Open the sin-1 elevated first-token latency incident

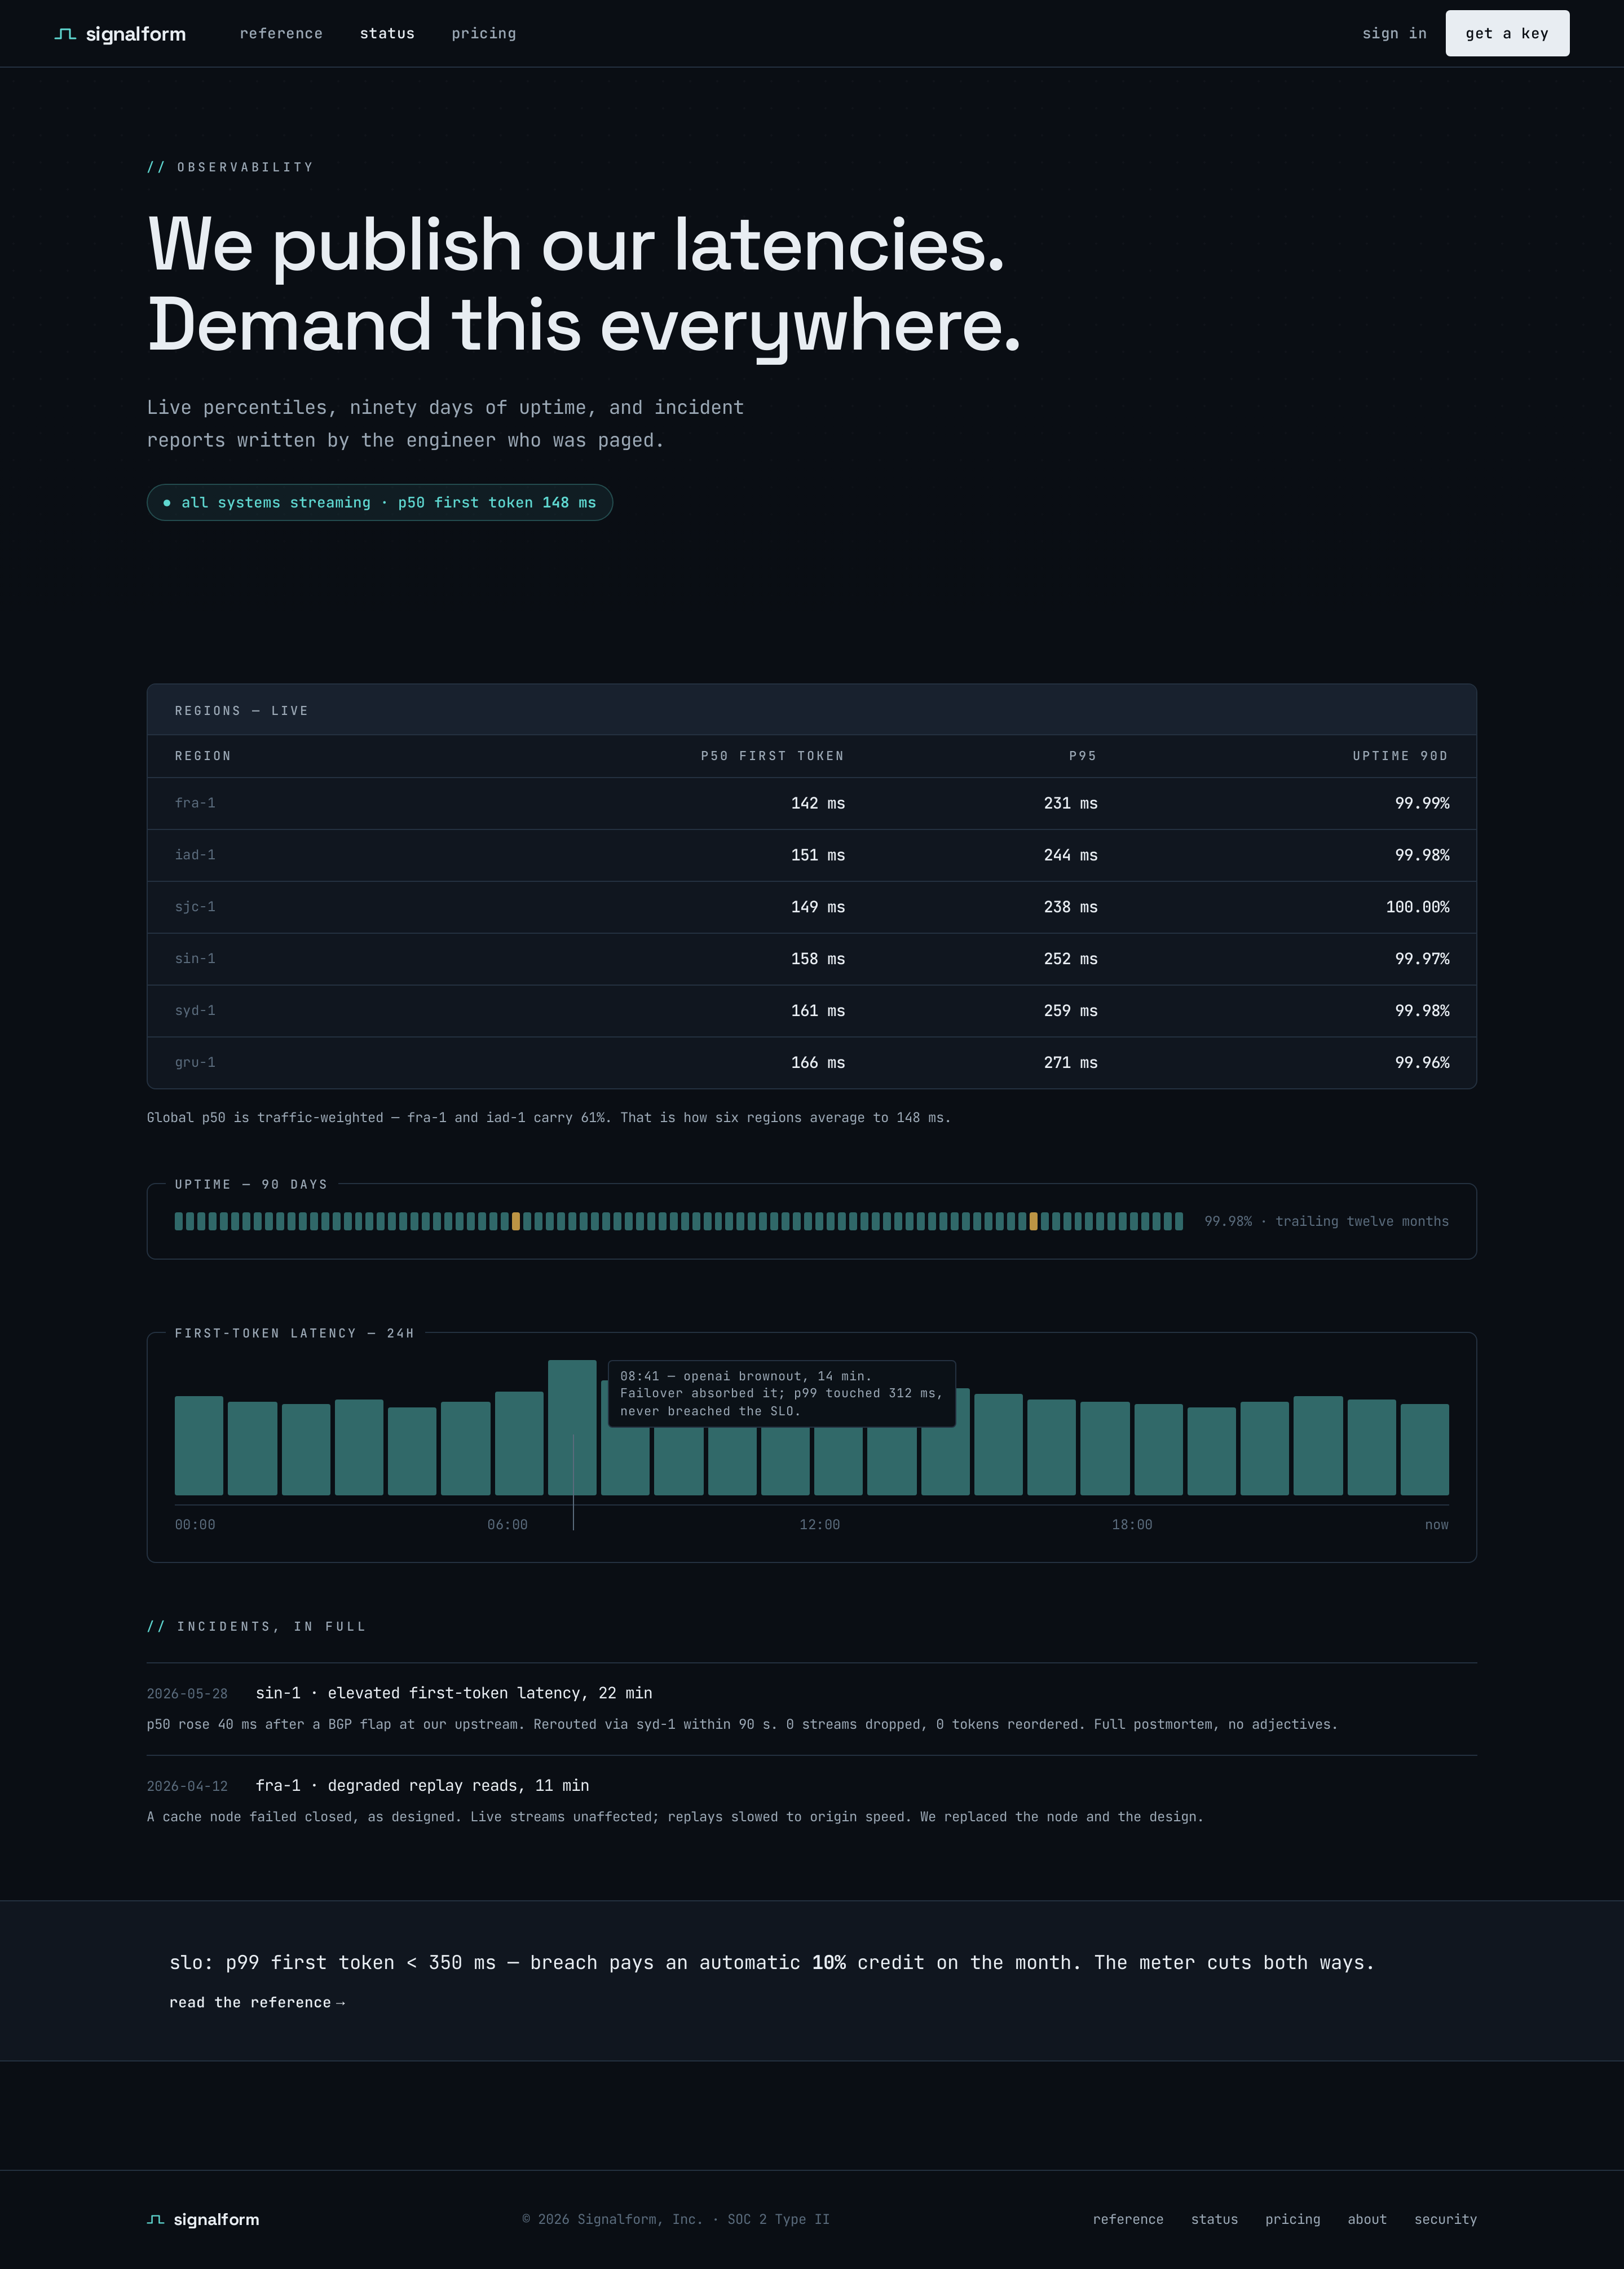click(x=454, y=1693)
